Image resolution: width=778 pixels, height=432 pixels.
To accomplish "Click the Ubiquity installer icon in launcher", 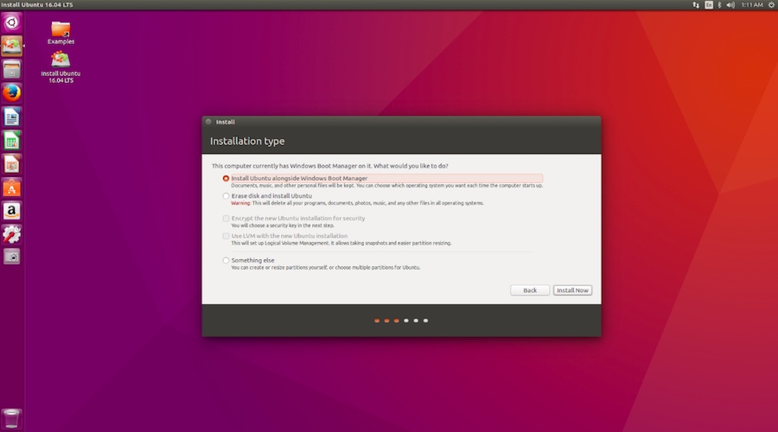I will (11, 46).
